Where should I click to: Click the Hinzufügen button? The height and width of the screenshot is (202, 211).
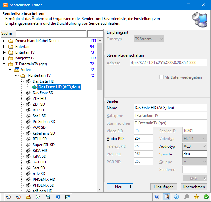point(164,187)
